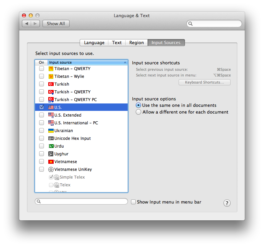Click the On column header
The image size is (264, 247).
42,62
